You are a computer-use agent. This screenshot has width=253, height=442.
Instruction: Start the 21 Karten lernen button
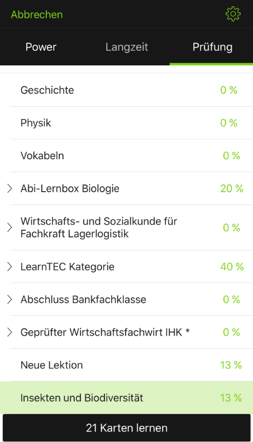126,427
